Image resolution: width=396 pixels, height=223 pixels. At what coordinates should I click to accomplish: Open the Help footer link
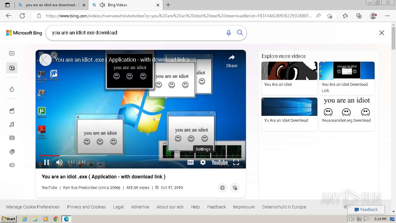click(195, 207)
